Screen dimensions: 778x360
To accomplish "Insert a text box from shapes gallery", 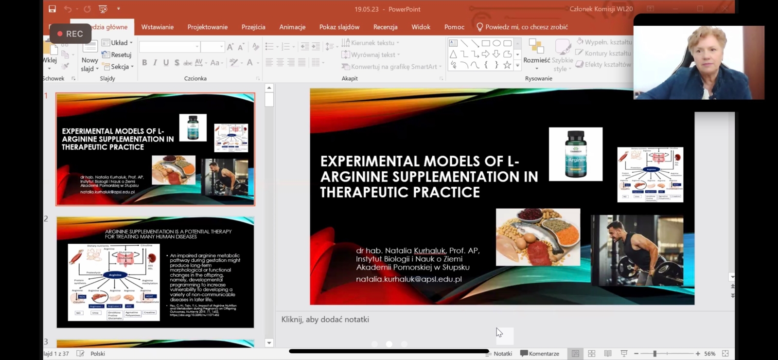I will pyautogui.click(x=453, y=43).
